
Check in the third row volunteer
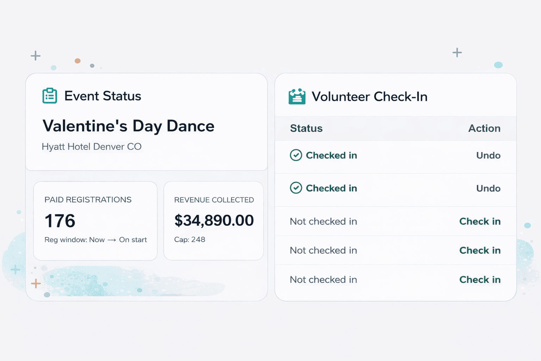[x=480, y=221]
